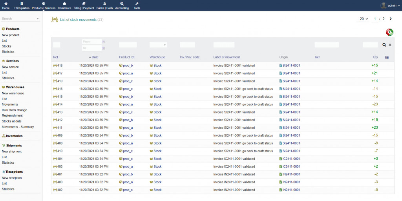Click the Home icon in top bar
The width and height of the screenshot is (402, 201).
5,4
